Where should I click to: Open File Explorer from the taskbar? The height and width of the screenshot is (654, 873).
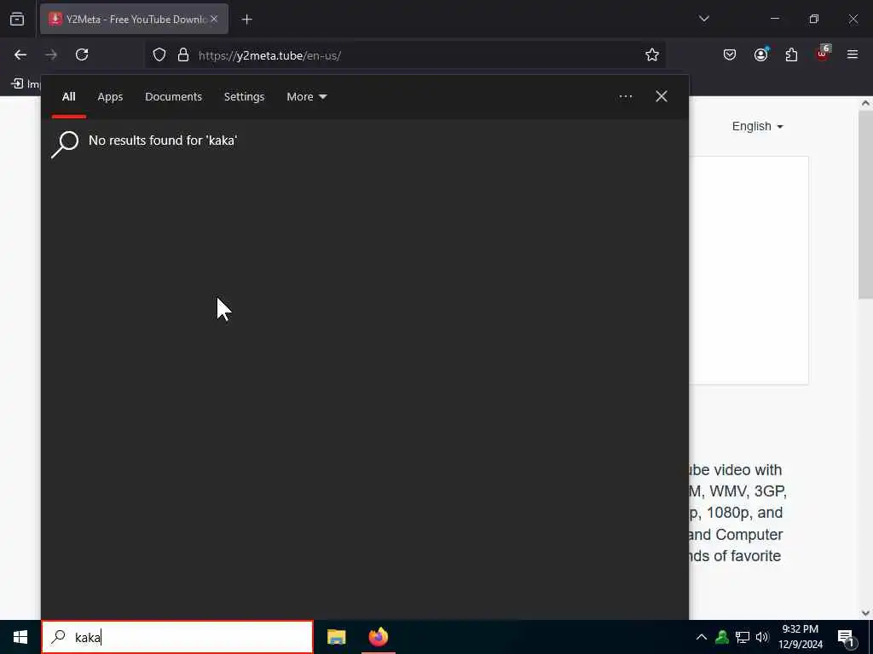(x=336, y=637)
